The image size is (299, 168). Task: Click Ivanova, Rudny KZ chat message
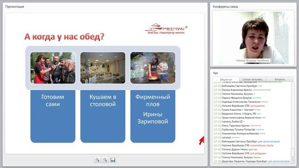[229, 121]
